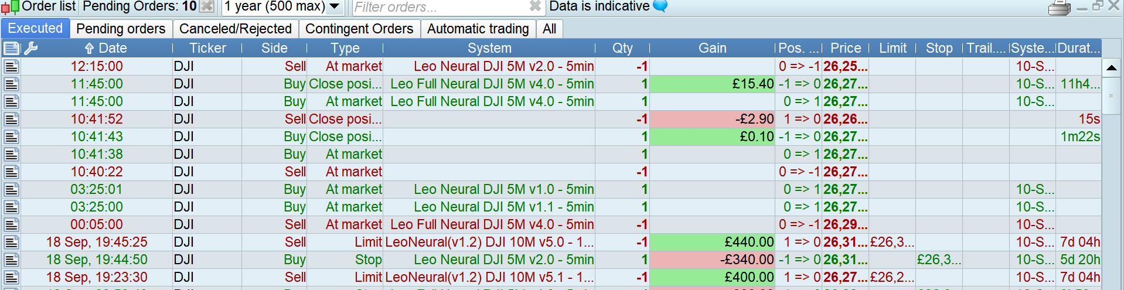Screen dimensions: 1124x290
Task: Click the -£340.00 gain cell
Action: [713, 260]
